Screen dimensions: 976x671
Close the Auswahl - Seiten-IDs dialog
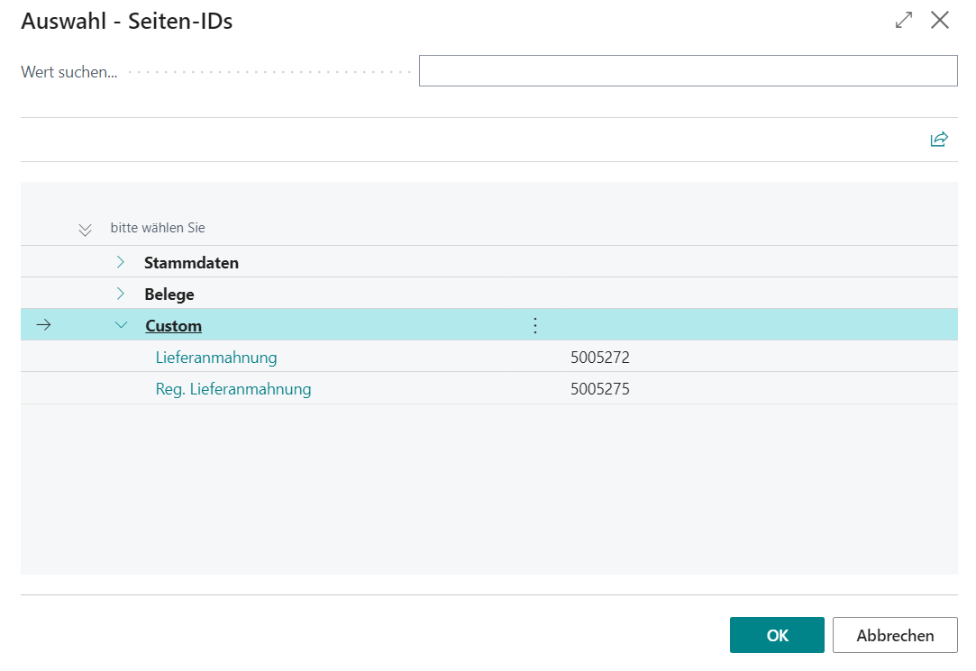click(940, 21)
